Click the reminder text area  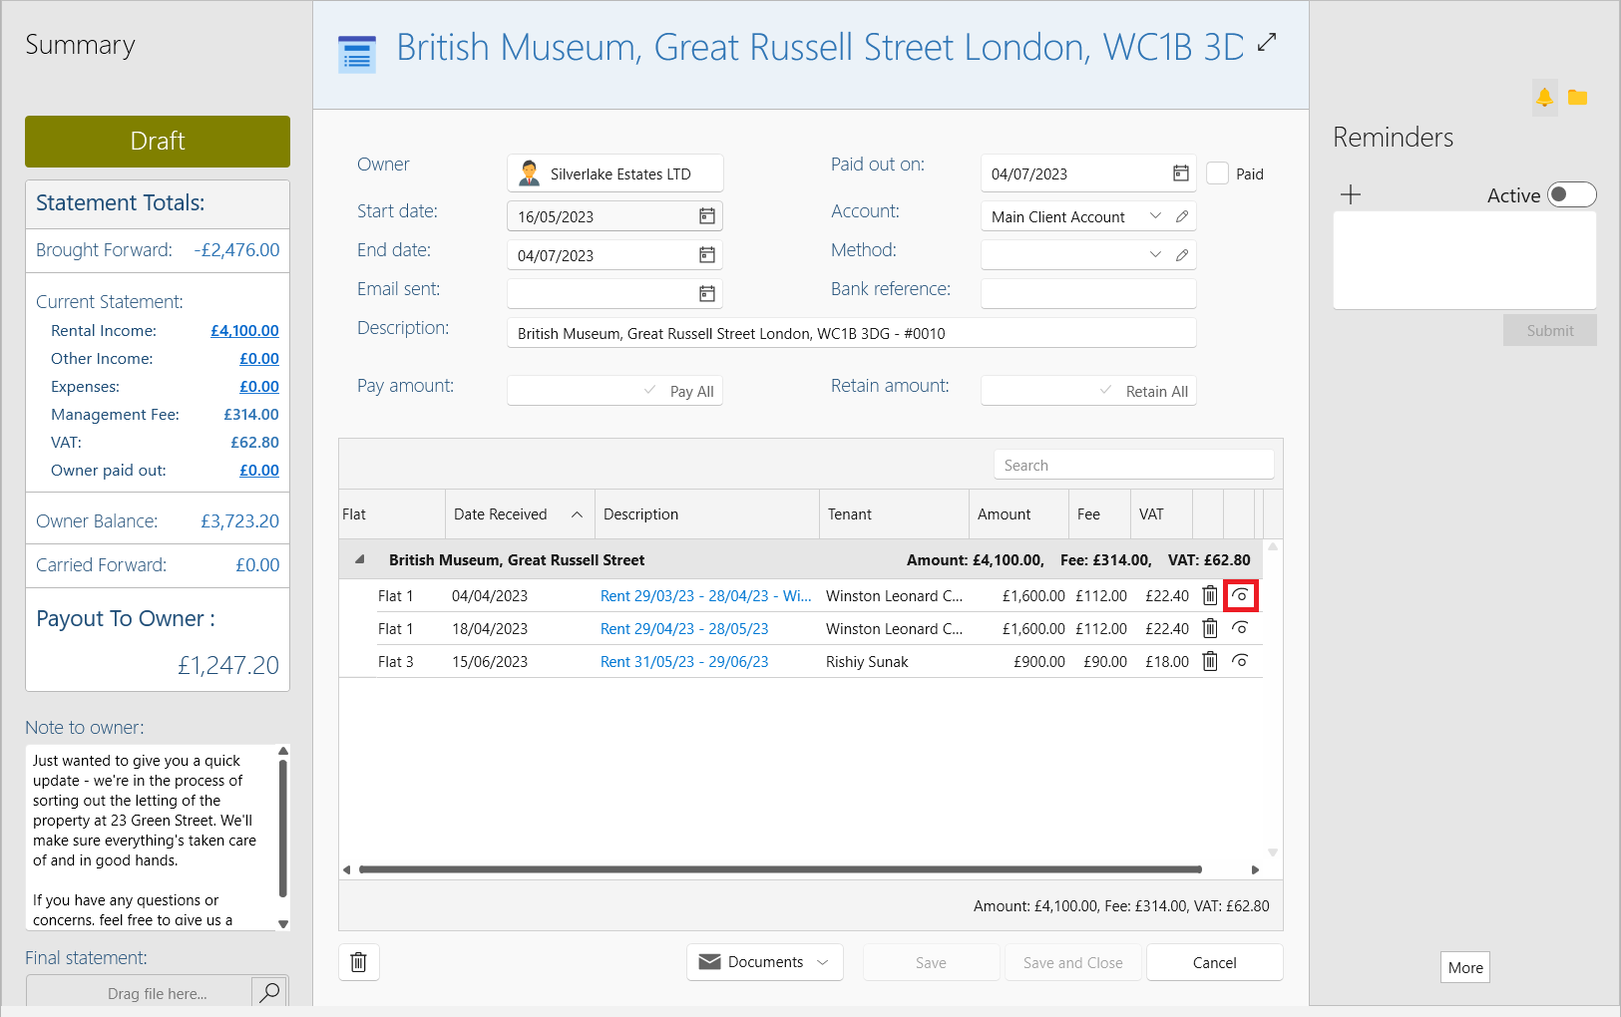[1464, 259]
